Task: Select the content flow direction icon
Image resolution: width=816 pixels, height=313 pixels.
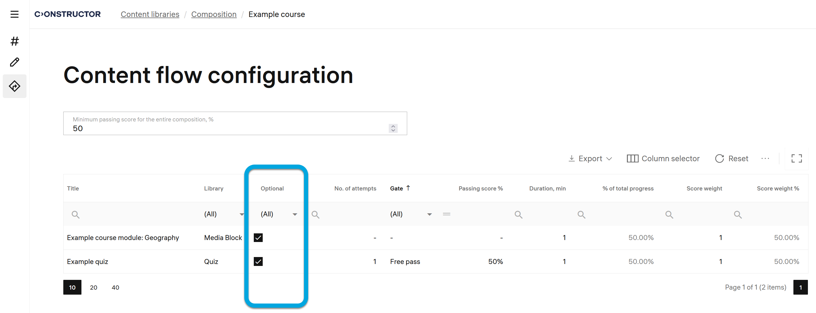Action: 15,86
